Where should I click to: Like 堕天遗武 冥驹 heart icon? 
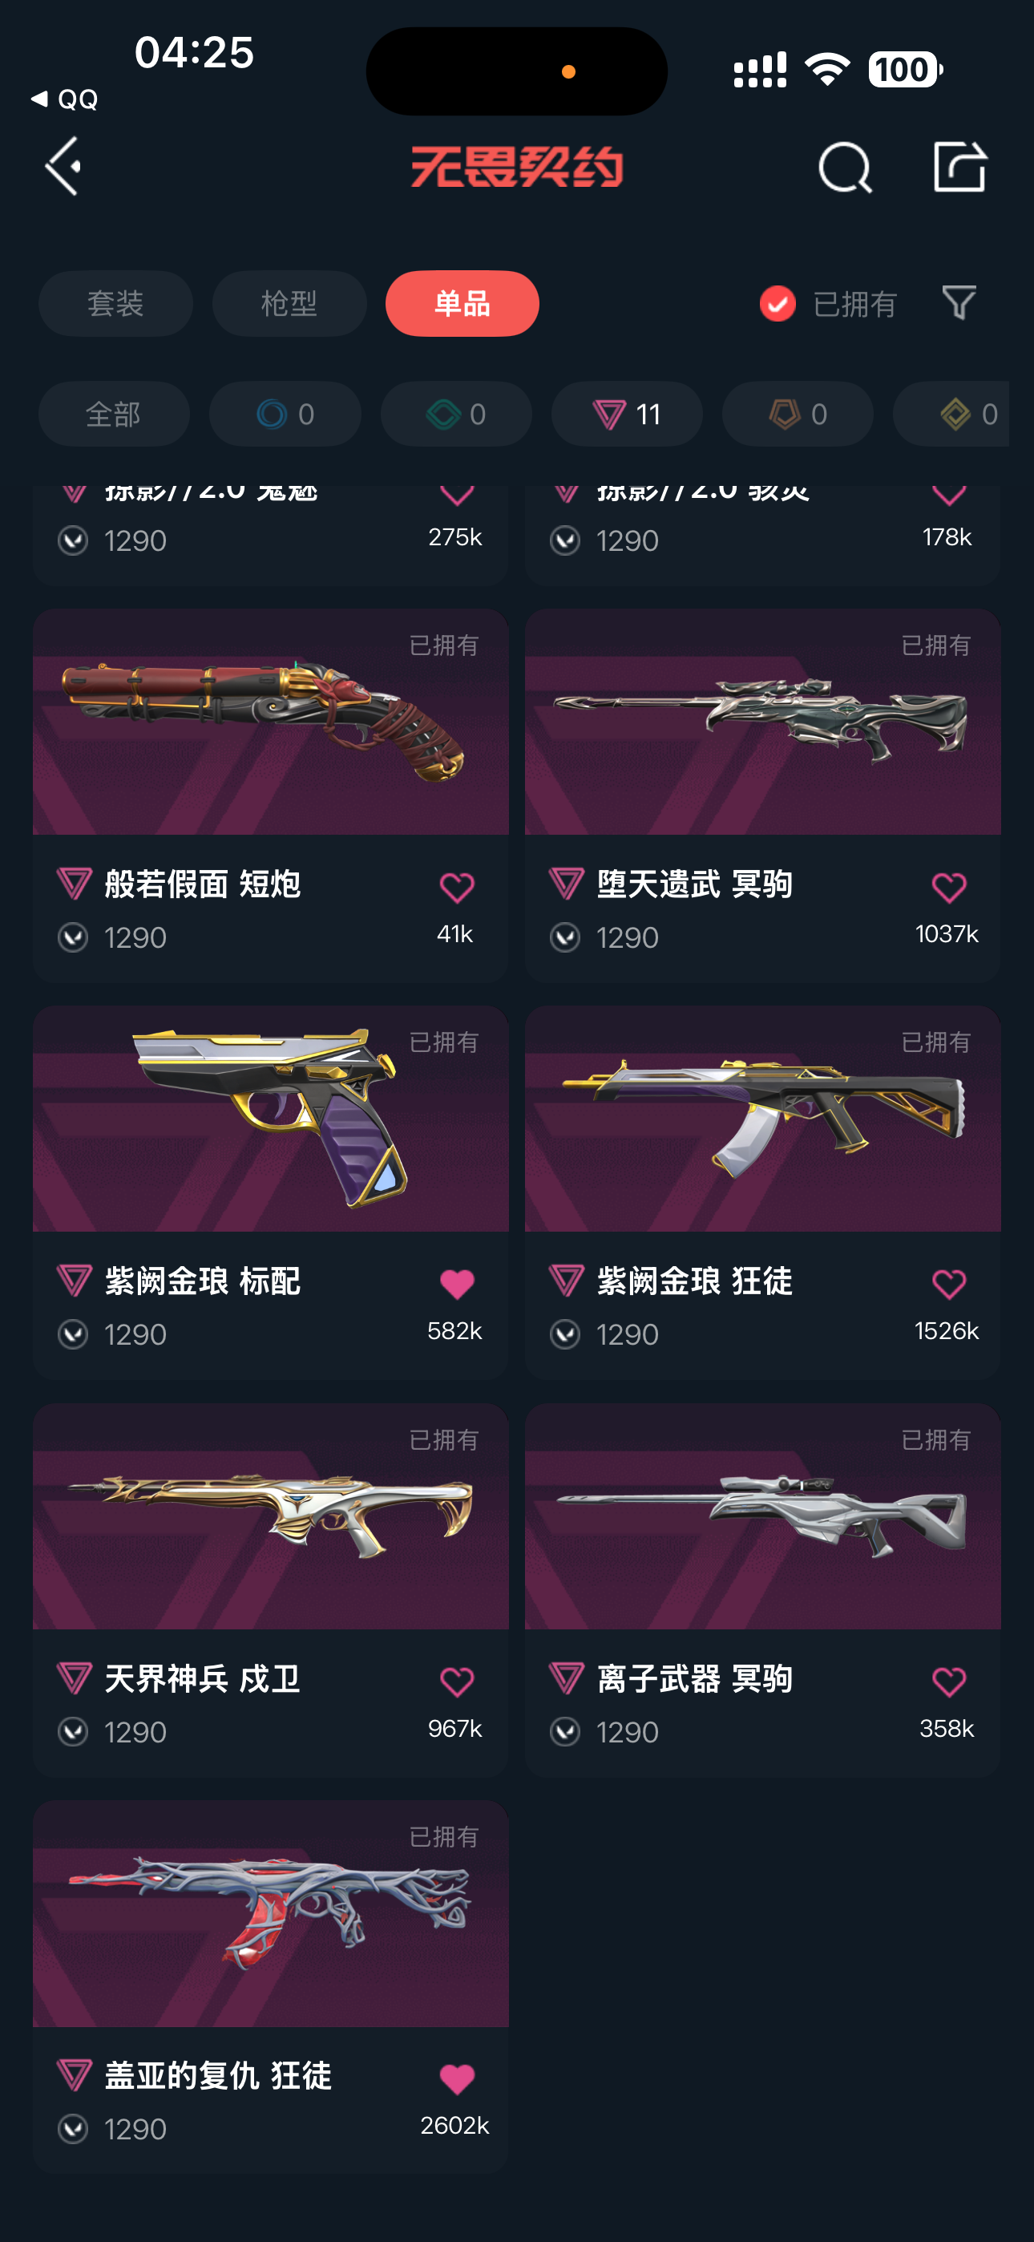click(947, 887)
